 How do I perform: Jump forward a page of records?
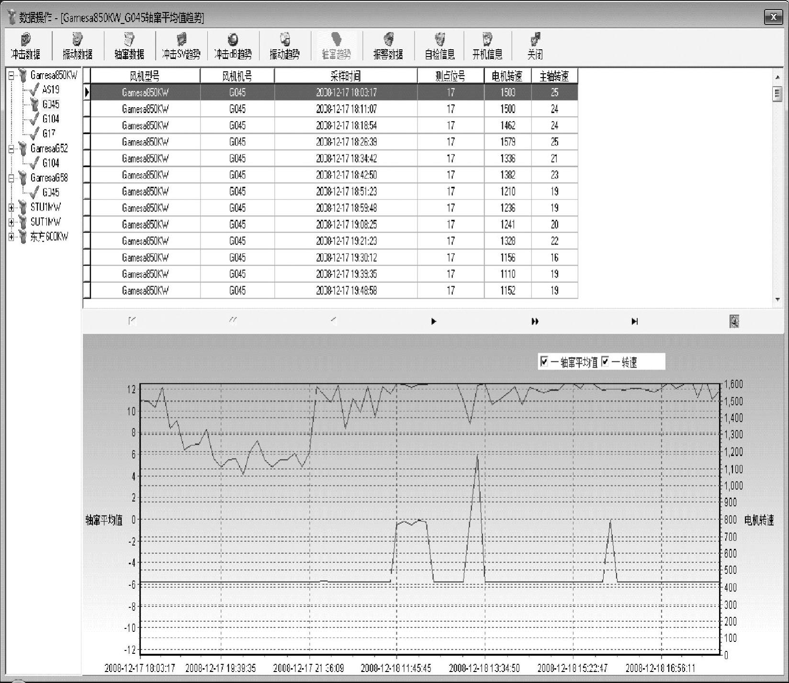[535, 321]
